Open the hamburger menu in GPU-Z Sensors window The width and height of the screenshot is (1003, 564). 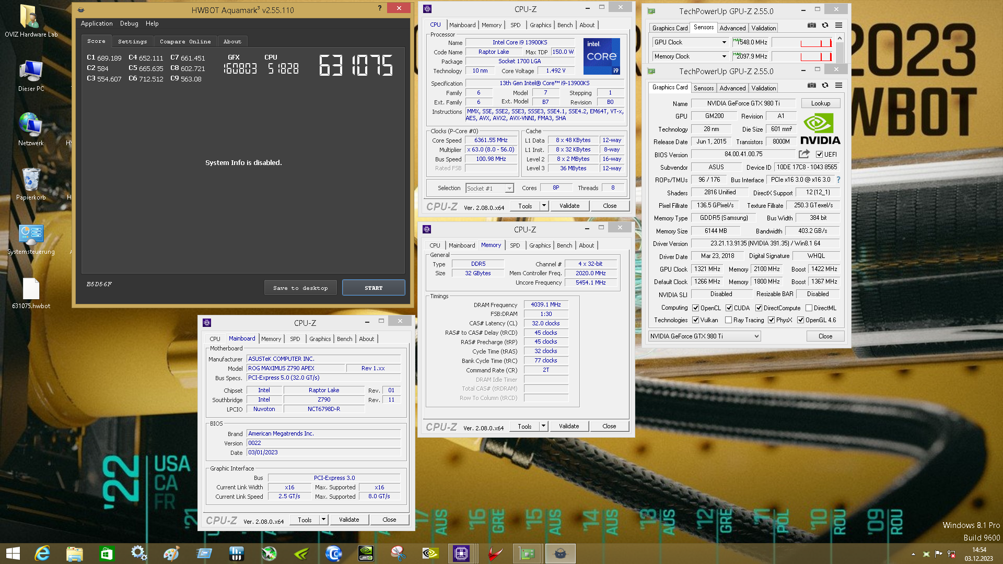[838, 26]
